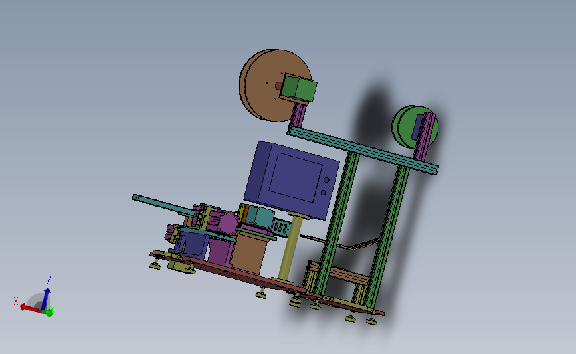This screenshot has width=576, height=354.
Task: Click the green Y axis ball on triad
Action: [x=49, y=313]
